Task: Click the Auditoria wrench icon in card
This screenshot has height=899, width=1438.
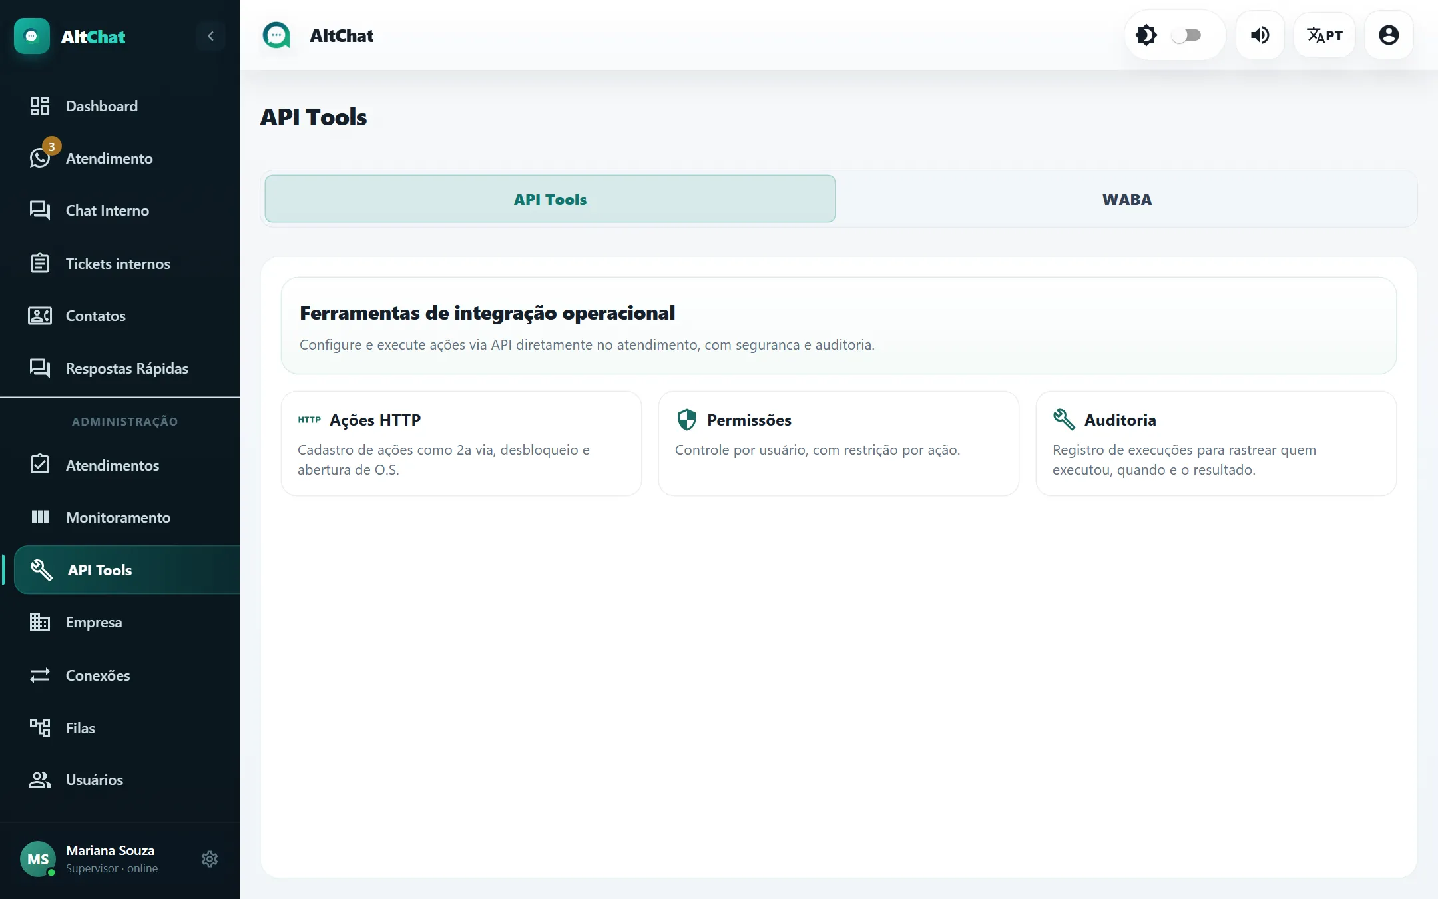Action: pyautogui.click(x=1064, y=420)
